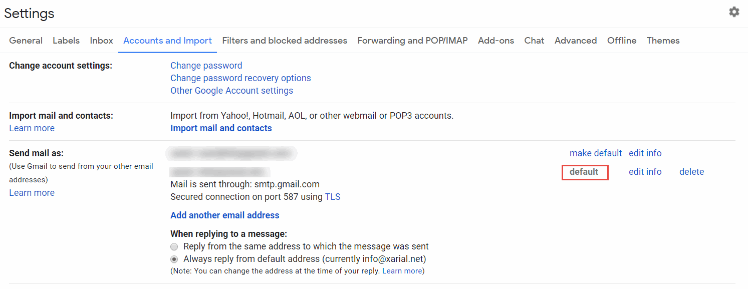Image resolution: width=748 pixels, height=289 pixels.
Task: Open the TLS connection option link
Action: coord(333,196)
